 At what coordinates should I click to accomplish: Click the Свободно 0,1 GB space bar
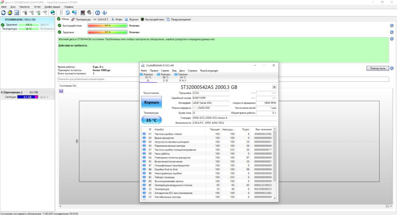[28, 97]
